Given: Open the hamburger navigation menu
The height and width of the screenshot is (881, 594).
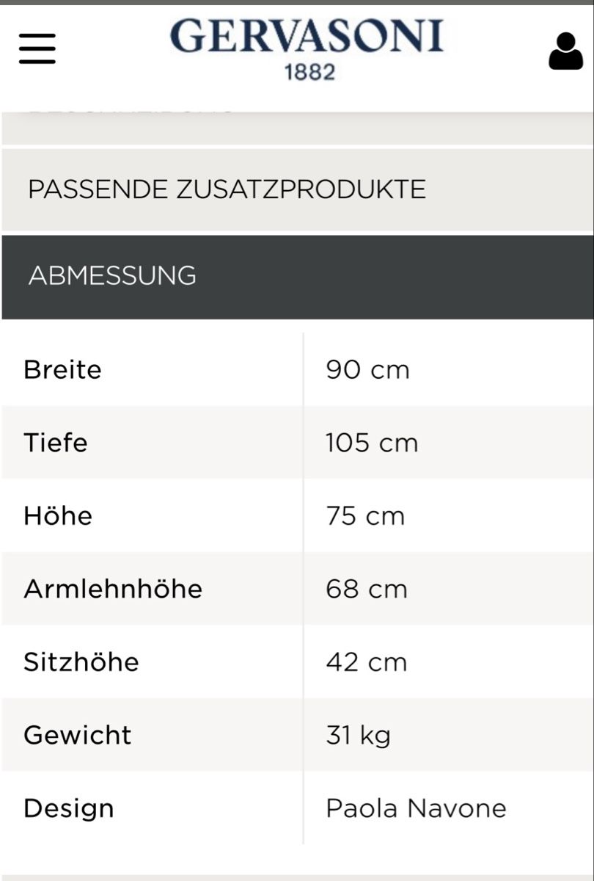Looking at the screenshot, I should 37,49.
